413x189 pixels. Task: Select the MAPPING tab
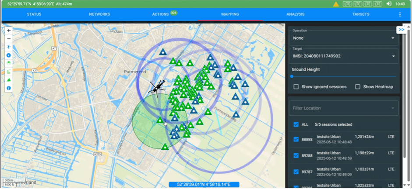coord(230,14)
